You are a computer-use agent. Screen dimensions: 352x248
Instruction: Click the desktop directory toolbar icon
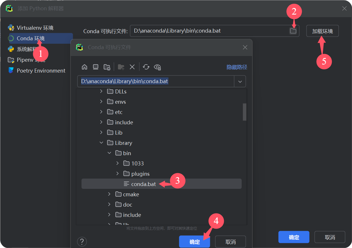coord(96,67)
